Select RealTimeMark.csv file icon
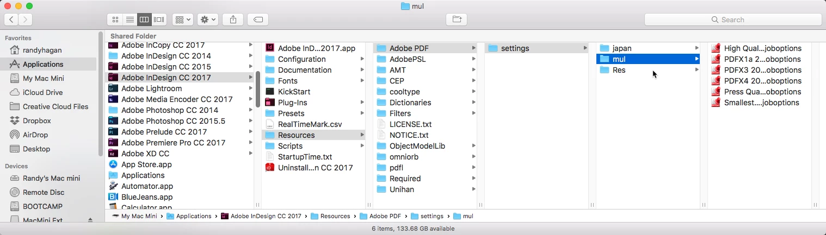 [x=270, y=124]
